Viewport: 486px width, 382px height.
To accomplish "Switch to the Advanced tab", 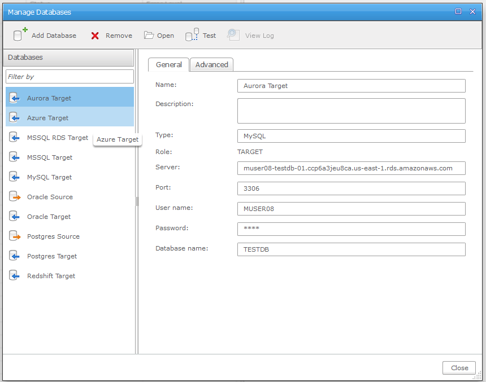I will tap(211, 65).
